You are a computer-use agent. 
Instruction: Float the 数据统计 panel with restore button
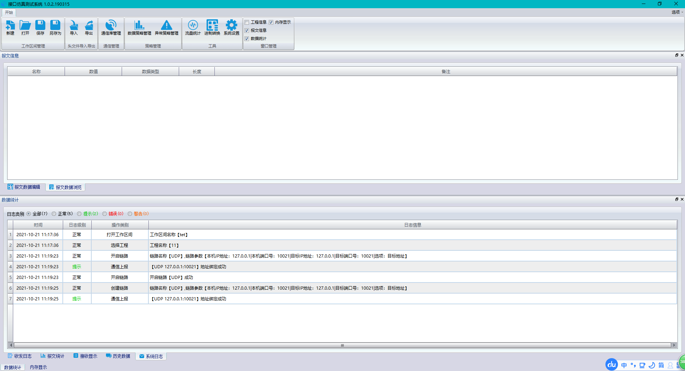tap(676, 199)
